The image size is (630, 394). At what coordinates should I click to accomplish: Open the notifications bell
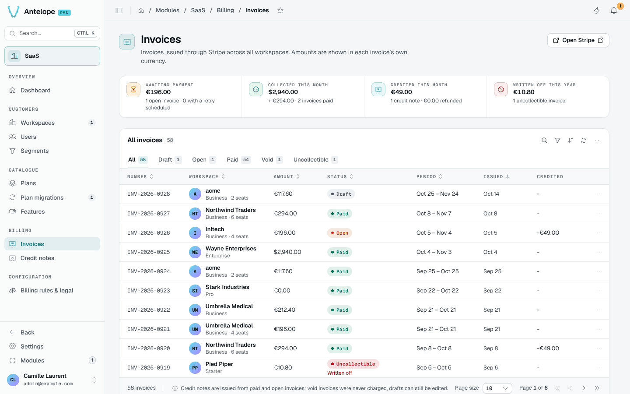coord(614,11)
